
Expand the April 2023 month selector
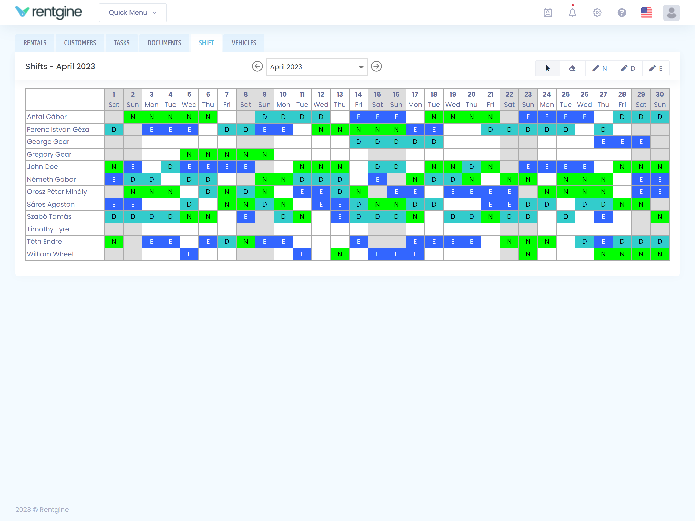tap(317, 67)
